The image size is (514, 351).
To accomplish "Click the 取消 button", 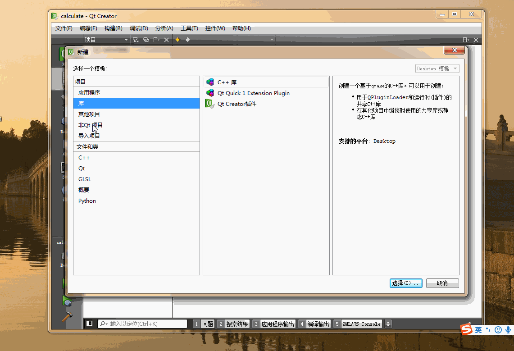I will (x=442, y=283).
